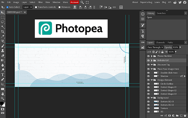188x118 pixels.
Task: Collapse the Design-Element folder
Action: [x=152, y=80]
